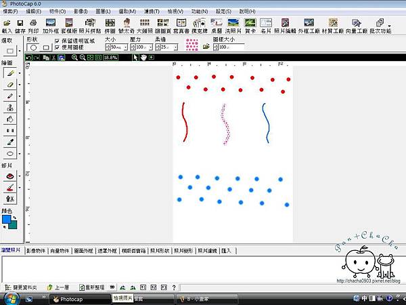406x305 pixels.
Task: Choose the square brush shape
Action: pos(46,47)
